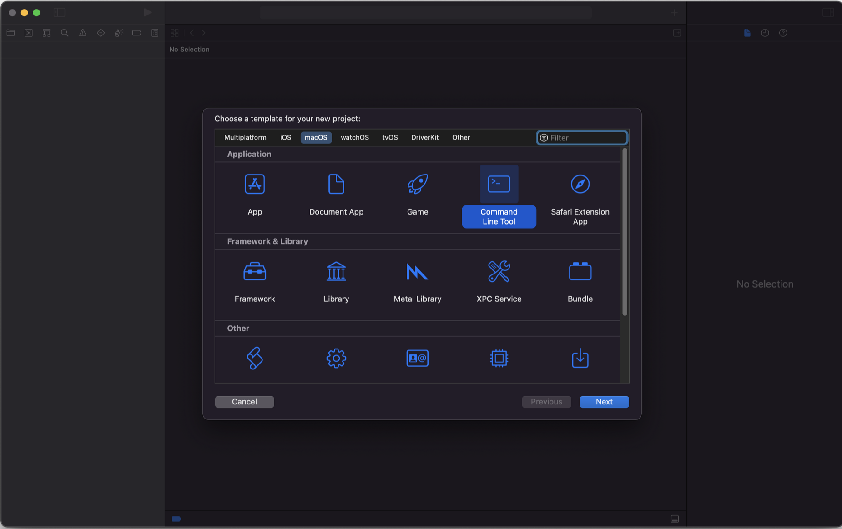Toggle the inspectors panel button
The width and height of the screenshot is (842, 529).
(828, 12)
